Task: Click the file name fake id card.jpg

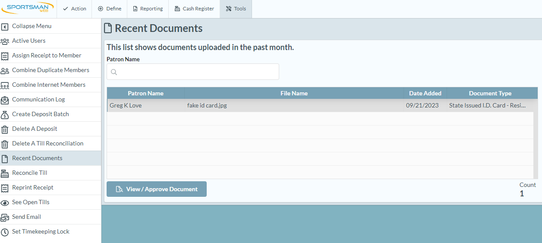Action: point(207,106)
